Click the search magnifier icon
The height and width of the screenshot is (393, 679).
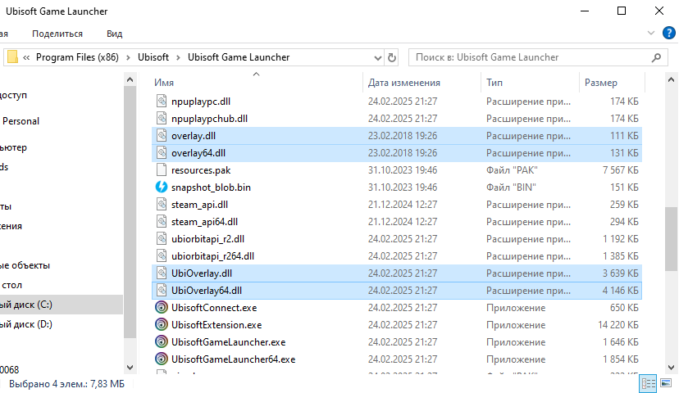tap(657, 57)
